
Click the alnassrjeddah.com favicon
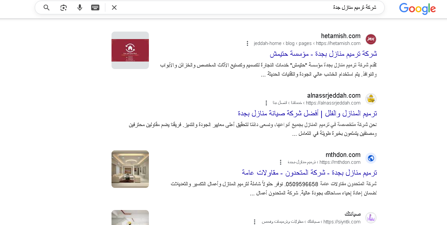pyautogui.click(x=371, y=99)
